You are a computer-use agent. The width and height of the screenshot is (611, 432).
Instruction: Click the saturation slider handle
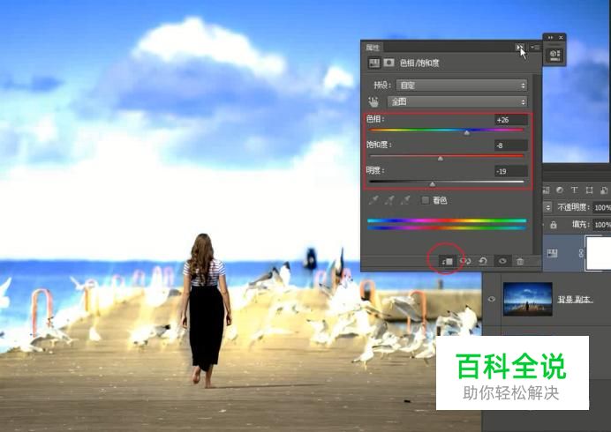coord(441,159)
